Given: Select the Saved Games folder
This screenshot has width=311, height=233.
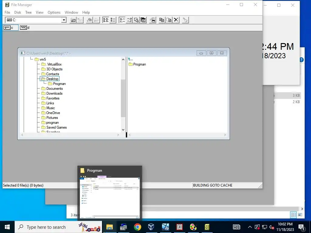Looking at the screenshot, I should [x=54, y=127].
